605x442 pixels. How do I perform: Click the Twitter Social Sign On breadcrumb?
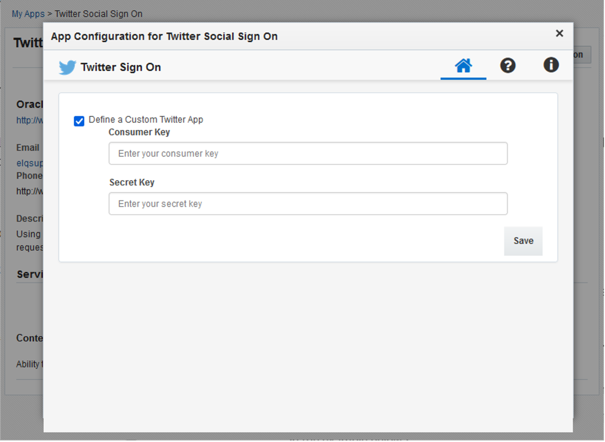click(x=98, y=14)
